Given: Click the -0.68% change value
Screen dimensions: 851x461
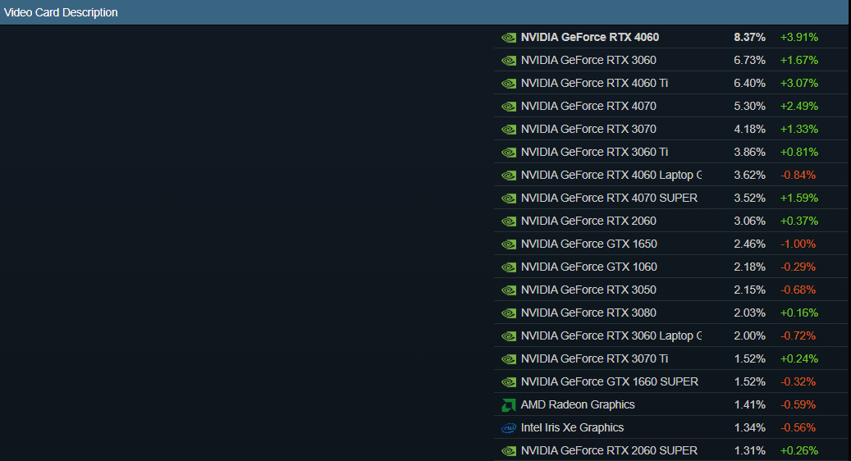Looking at the screenshot, I should (798, 290).
